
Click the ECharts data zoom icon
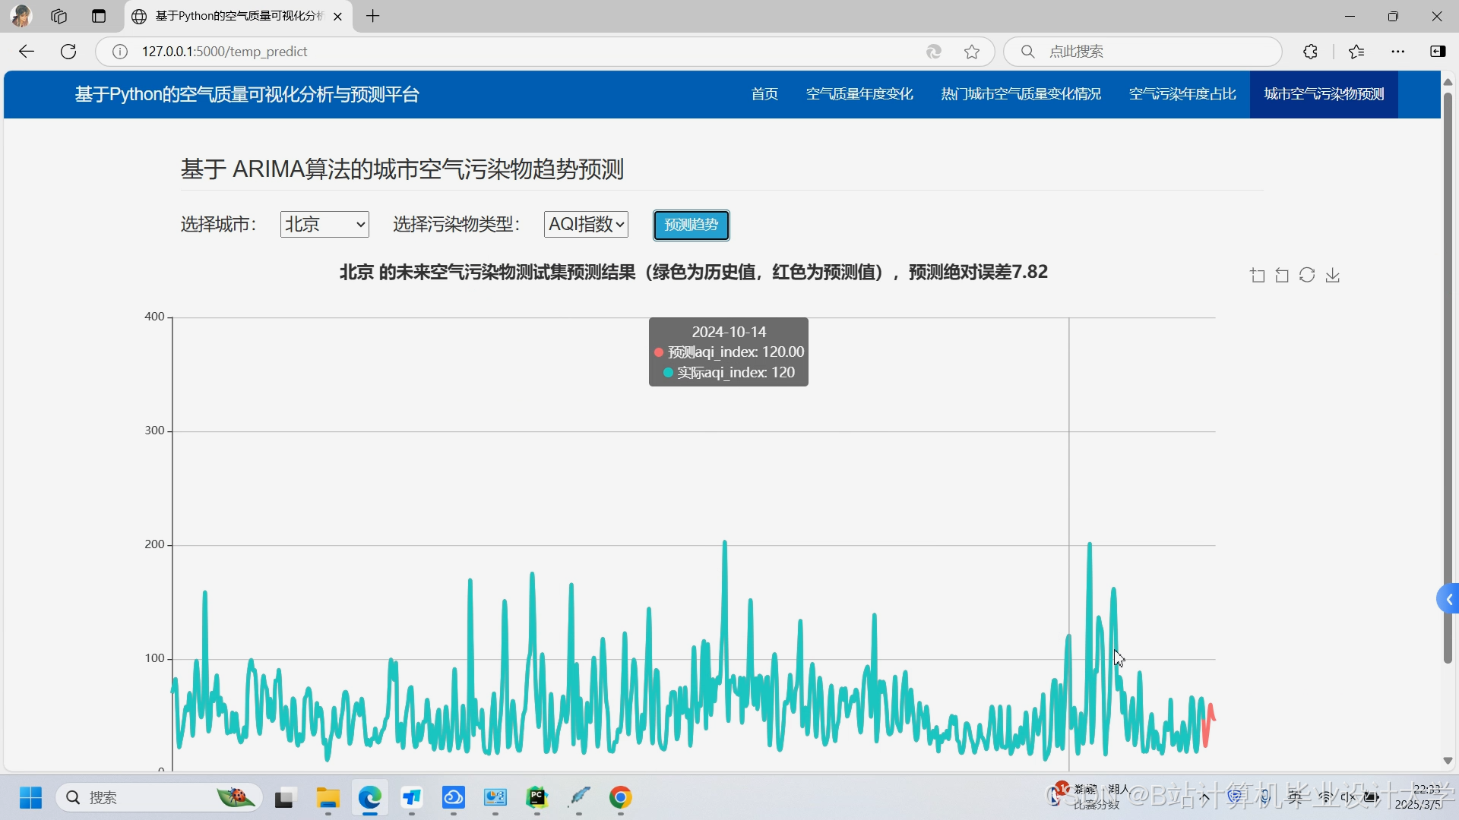tap(1258, 276)
